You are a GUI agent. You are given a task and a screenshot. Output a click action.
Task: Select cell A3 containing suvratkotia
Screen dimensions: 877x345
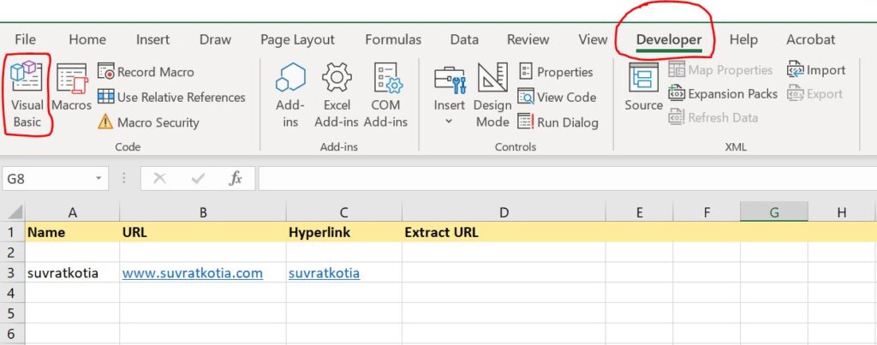[72, 273]
